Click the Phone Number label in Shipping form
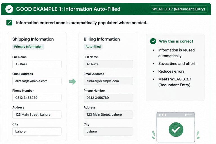Screen dimensions: 216x144 [23, 91]
